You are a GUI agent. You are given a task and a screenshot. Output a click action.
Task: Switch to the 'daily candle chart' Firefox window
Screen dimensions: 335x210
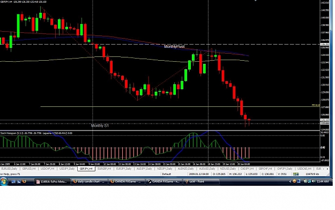pos(90,182)
